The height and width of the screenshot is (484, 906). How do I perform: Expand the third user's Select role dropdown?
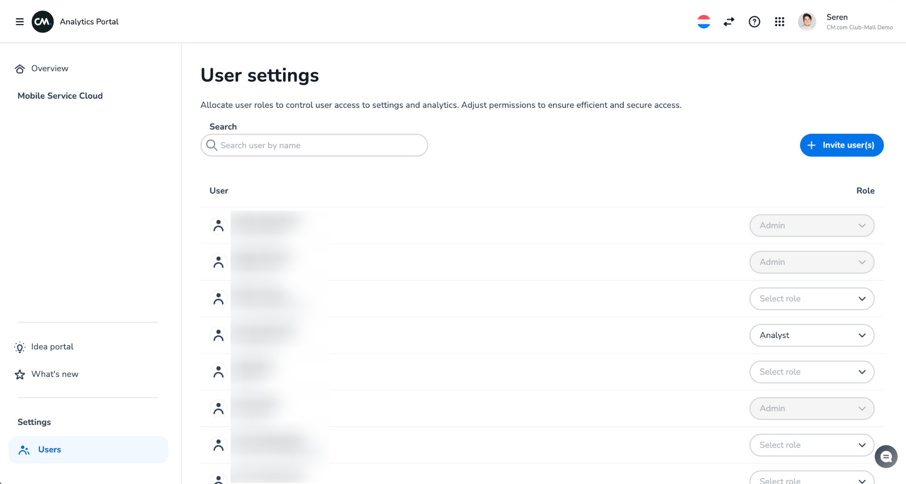coord(811,299)
